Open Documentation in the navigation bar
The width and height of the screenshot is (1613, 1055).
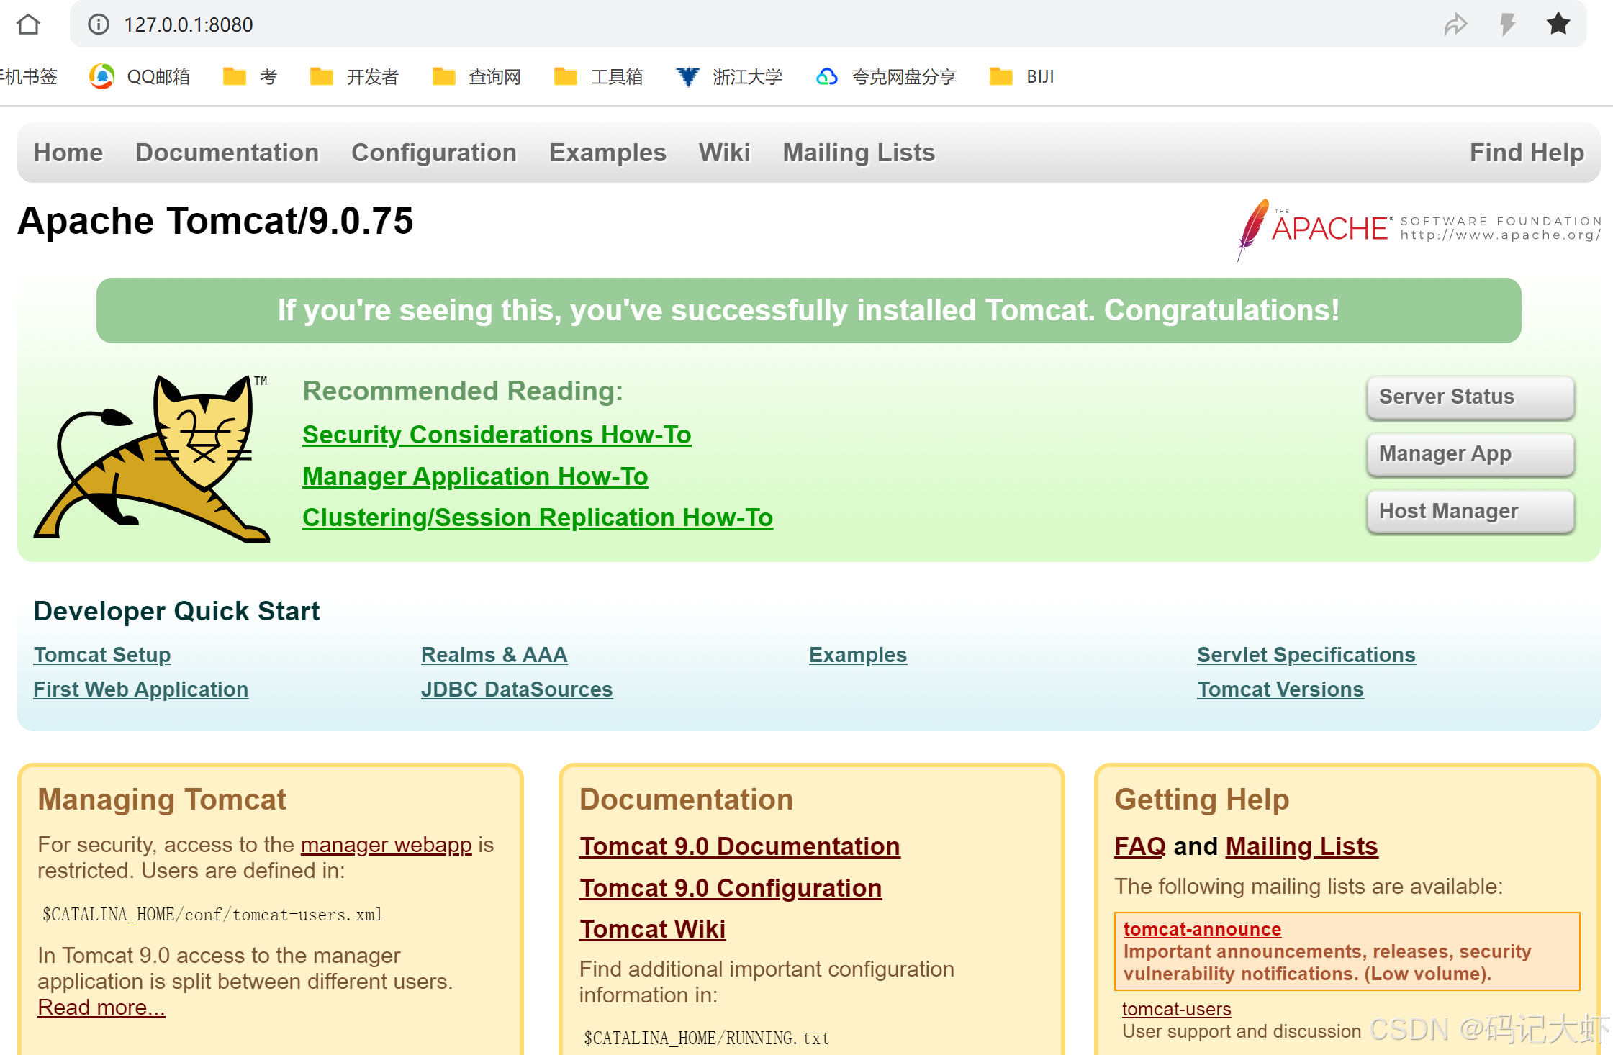coord(227,153)
